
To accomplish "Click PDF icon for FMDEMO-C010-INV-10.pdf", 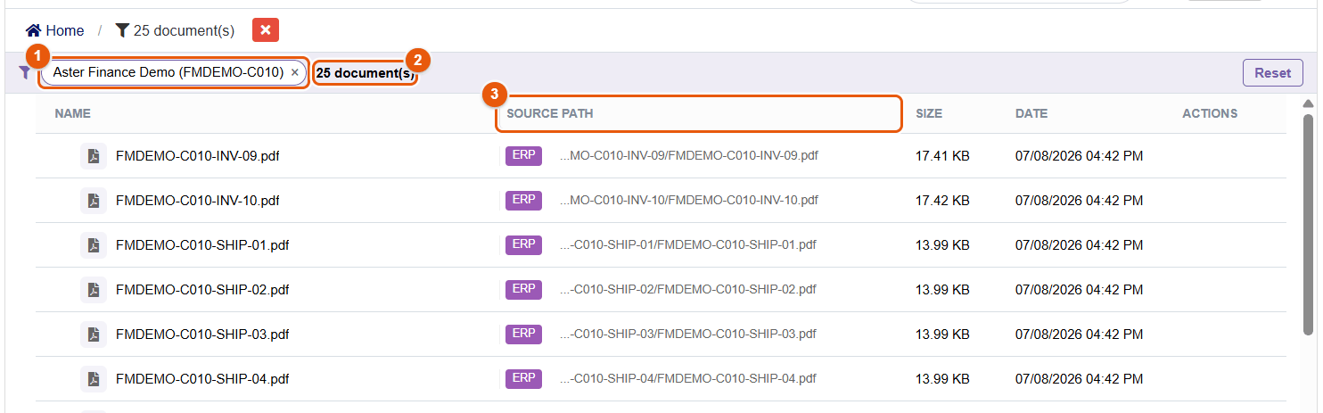I will [94, 201].
